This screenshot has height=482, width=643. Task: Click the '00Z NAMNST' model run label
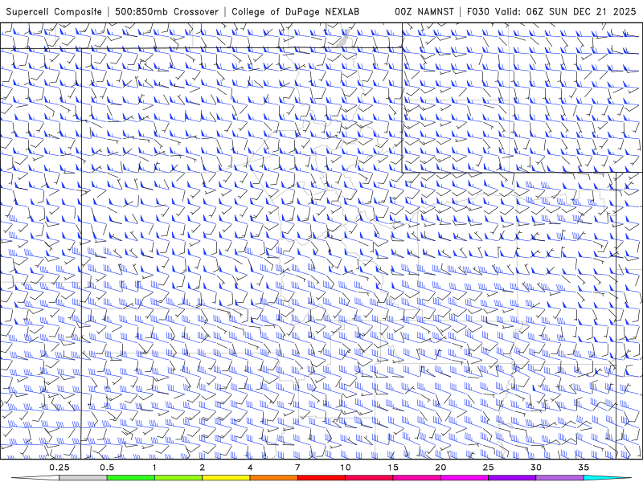[x=424, y=11]
